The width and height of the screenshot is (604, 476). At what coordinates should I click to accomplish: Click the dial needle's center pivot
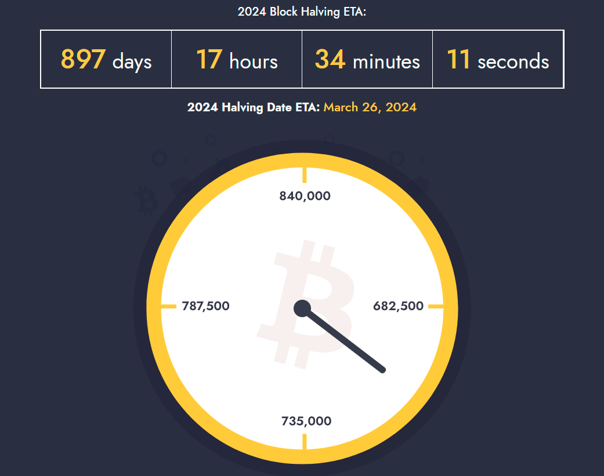[x=302, y=308]
